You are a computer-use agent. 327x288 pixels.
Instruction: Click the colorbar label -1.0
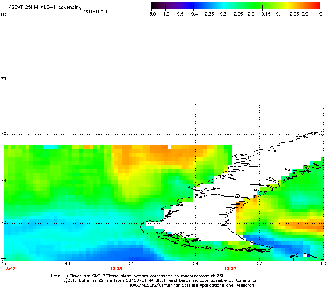pyautogui.click(x=164, y=14)
